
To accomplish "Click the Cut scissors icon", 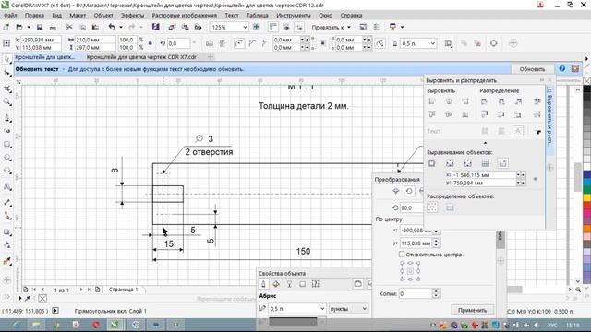I will tap(69, 27).
